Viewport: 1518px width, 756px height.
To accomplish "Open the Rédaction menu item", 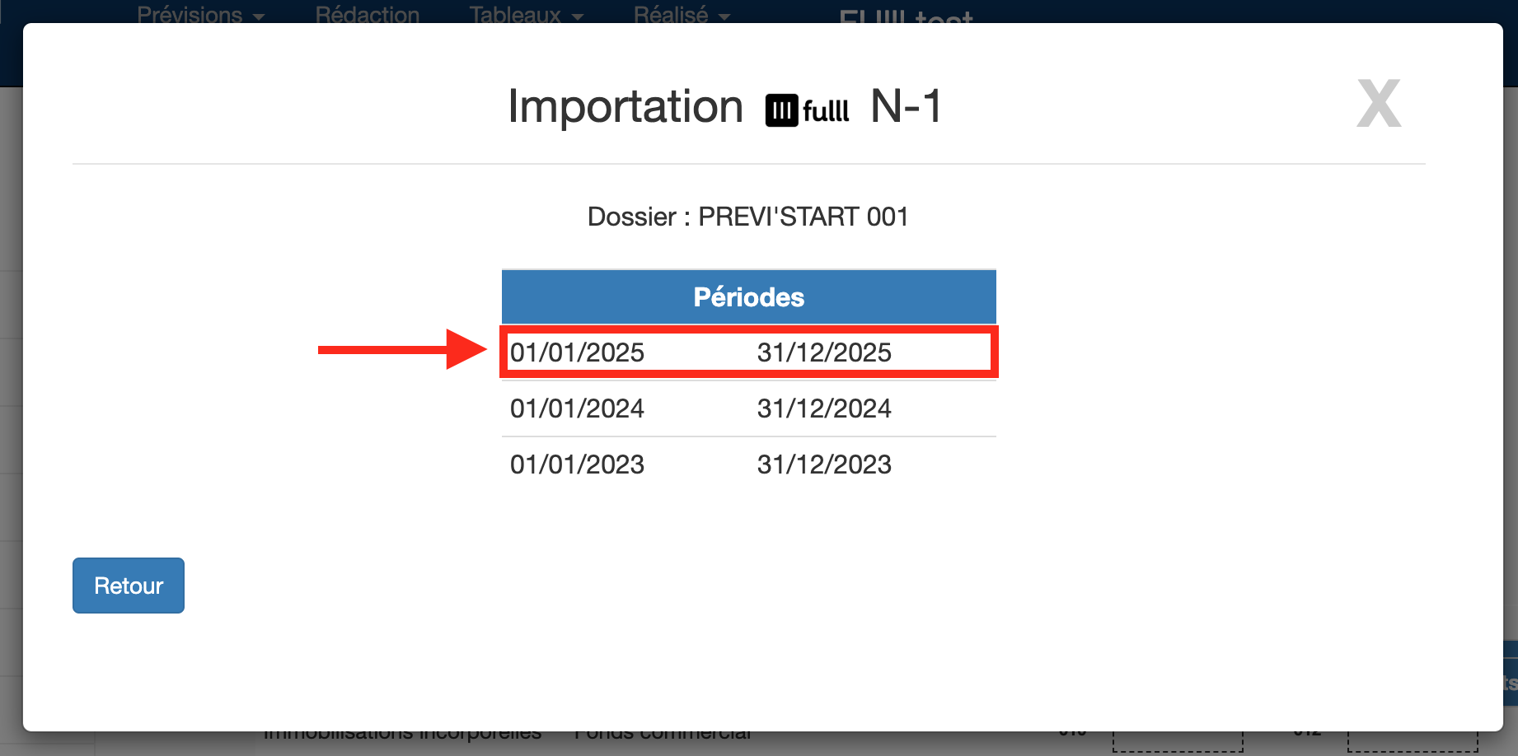I will 368,14.
